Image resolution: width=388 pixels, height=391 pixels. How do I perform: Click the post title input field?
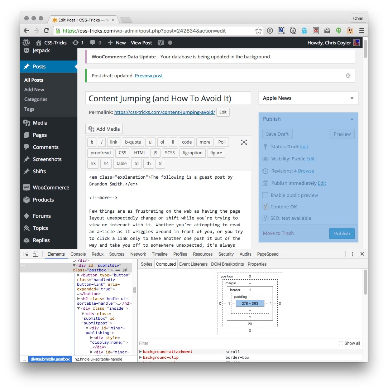point(168,98)
